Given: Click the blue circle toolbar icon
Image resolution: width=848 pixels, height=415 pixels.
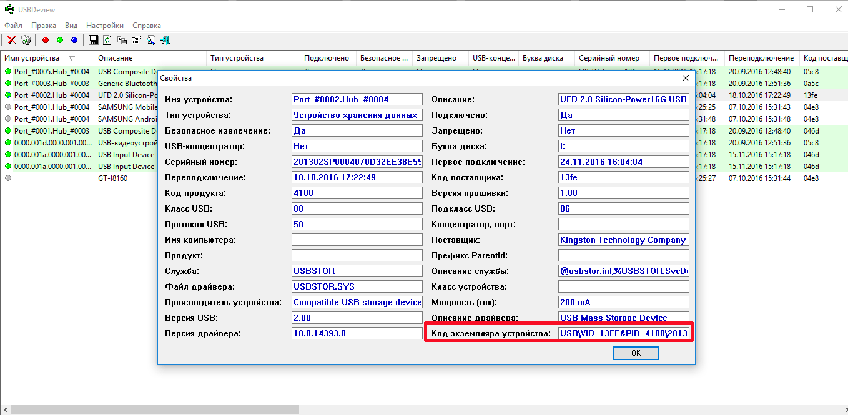Looking at the screenshot, I should coord(74,41).
